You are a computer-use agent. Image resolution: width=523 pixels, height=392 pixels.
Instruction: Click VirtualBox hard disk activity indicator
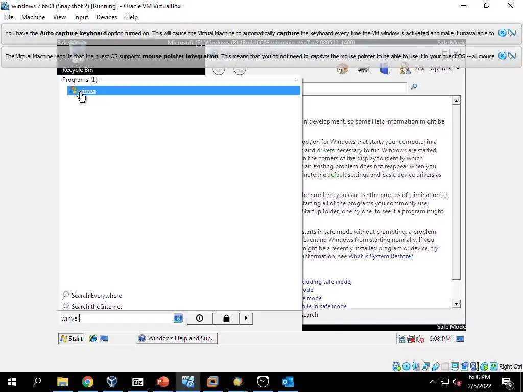coord(396,366)
